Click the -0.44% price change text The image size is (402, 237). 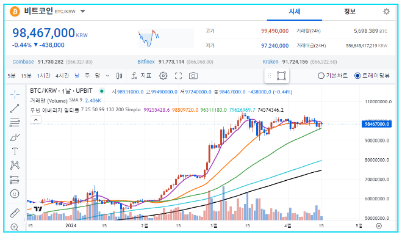click(22, 45)
